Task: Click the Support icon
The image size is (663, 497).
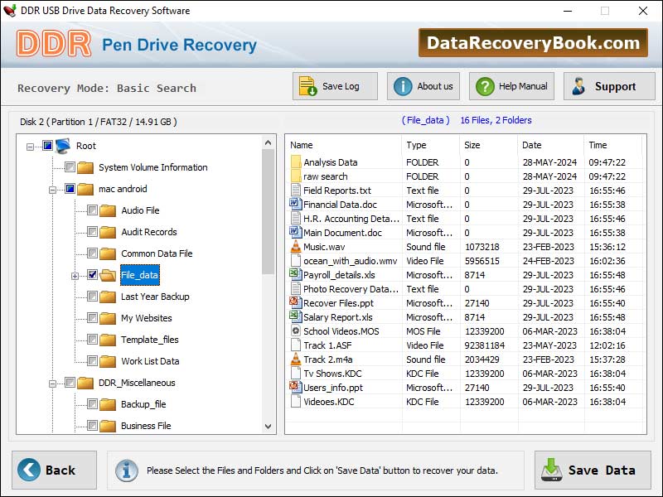Action: click(579, 85)
